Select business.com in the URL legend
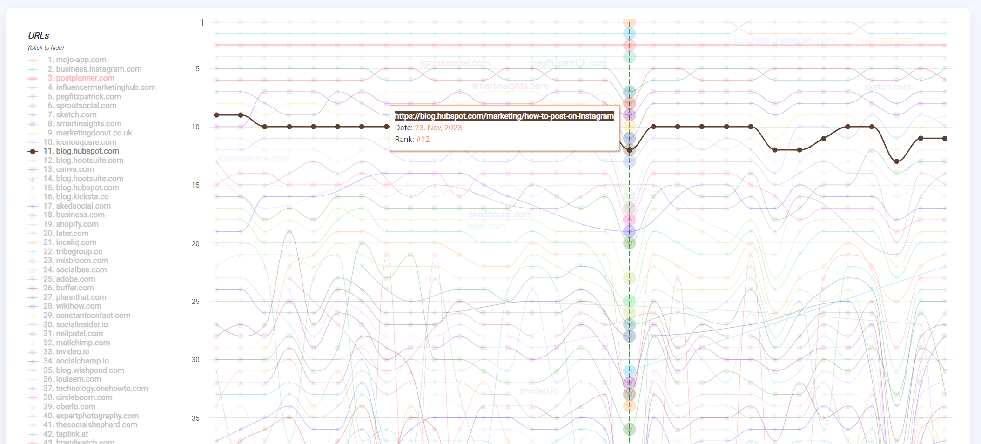 [66, 215]
